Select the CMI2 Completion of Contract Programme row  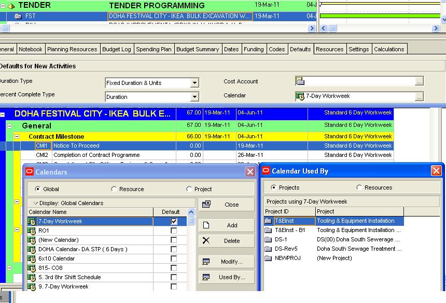[207, 155]
